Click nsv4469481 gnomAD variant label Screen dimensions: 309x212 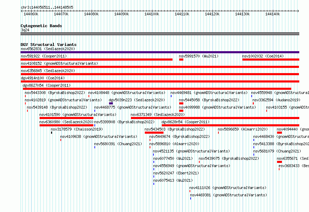click(x=209, y=93)
